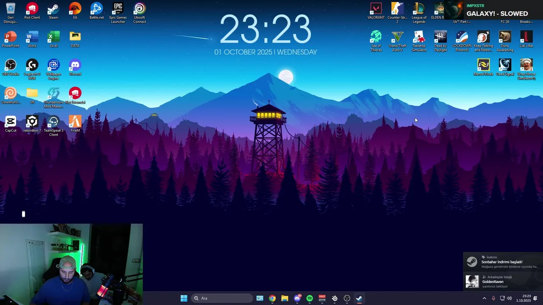Expand the hidden system tray icons chevron
543x305 pixels.
click(484, 298)
